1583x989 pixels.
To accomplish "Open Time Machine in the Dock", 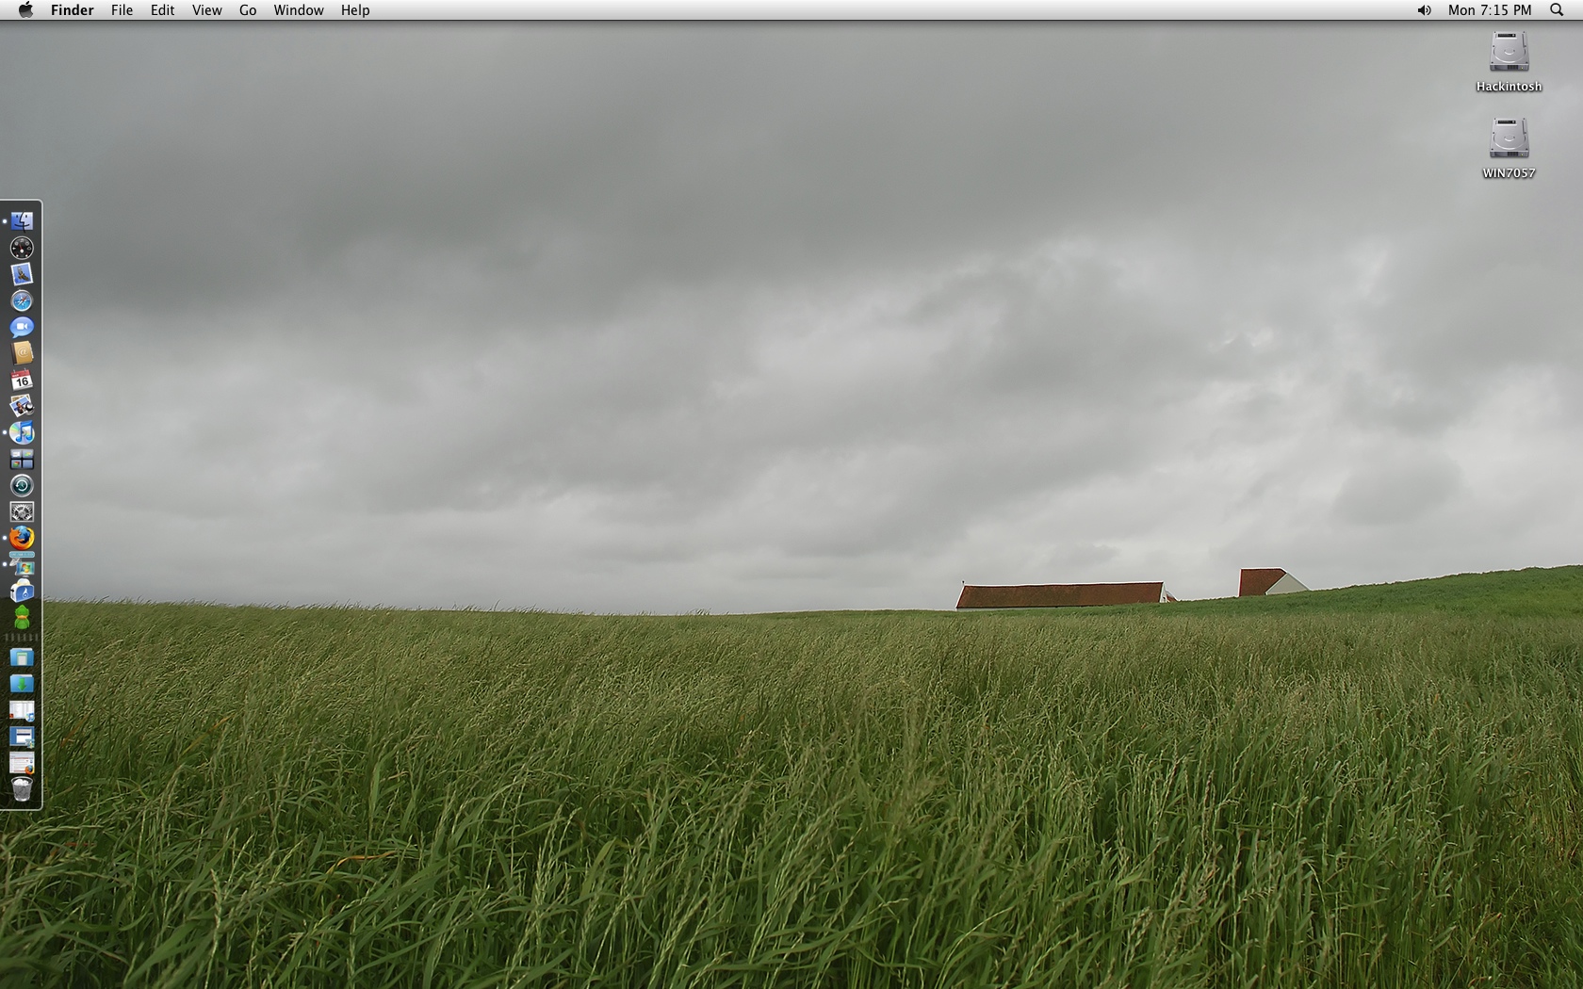I will click(22, 485).
